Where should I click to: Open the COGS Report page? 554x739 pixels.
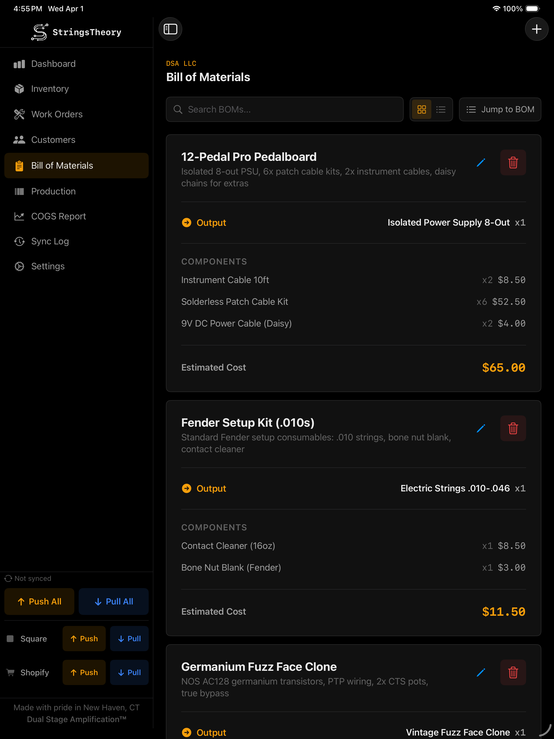tap(59, 216)
